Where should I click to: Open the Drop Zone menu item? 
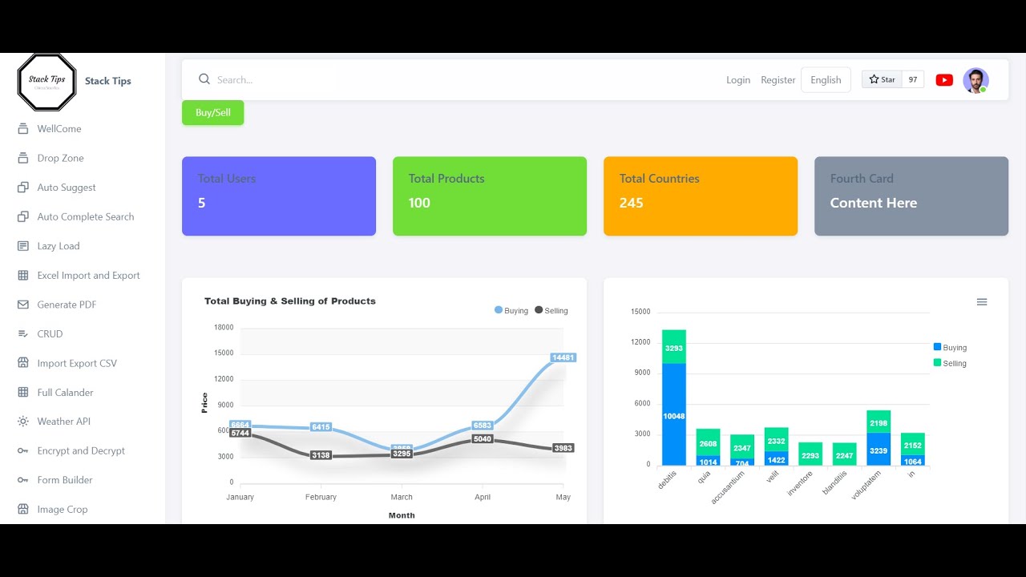pyautogui.click(x=60, y=158)
